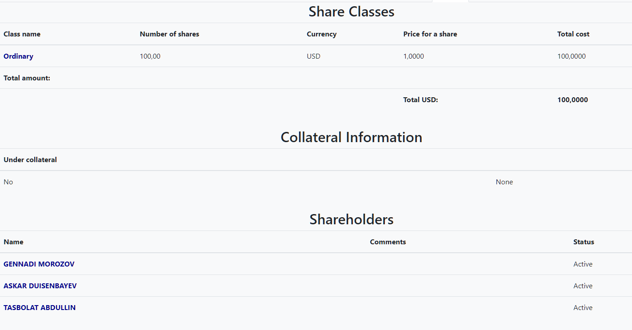
Task: Click the Class name column header
Action: click(x=22, y=34)
